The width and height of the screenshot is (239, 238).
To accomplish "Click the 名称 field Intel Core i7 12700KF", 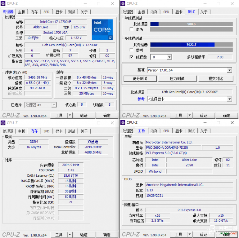I will (x=56, y=22).
